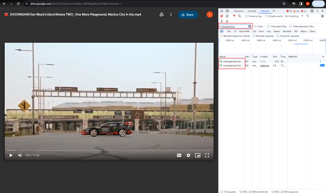This screenshot has height=193, width=326.
Task: Click the Share button
Action: tap(188, 15)
